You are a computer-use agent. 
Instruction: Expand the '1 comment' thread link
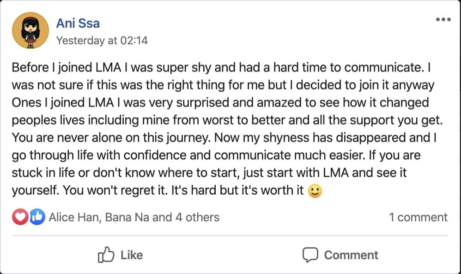click(x=418, y=217)
